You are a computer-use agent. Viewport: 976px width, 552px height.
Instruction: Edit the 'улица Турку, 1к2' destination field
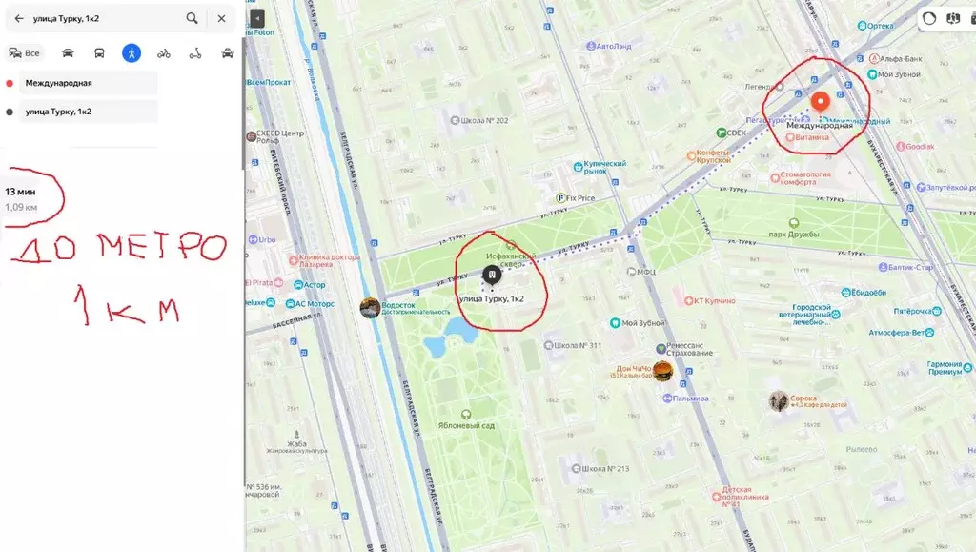[x=88, y=112]
